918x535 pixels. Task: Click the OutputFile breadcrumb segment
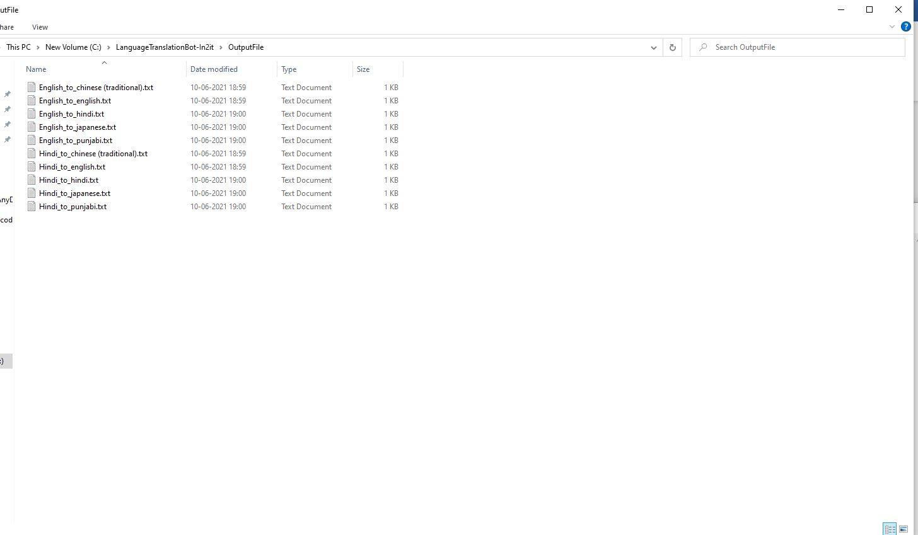(x=246, y=47)
